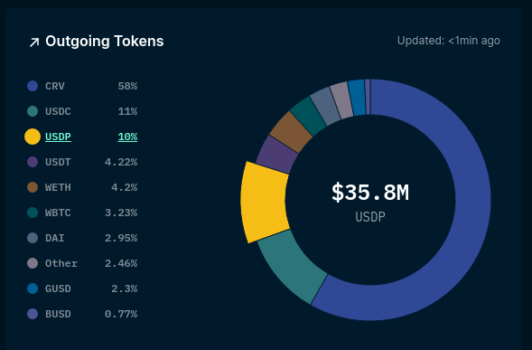Click the bright blue GUSD donut segment

[358, 98]
